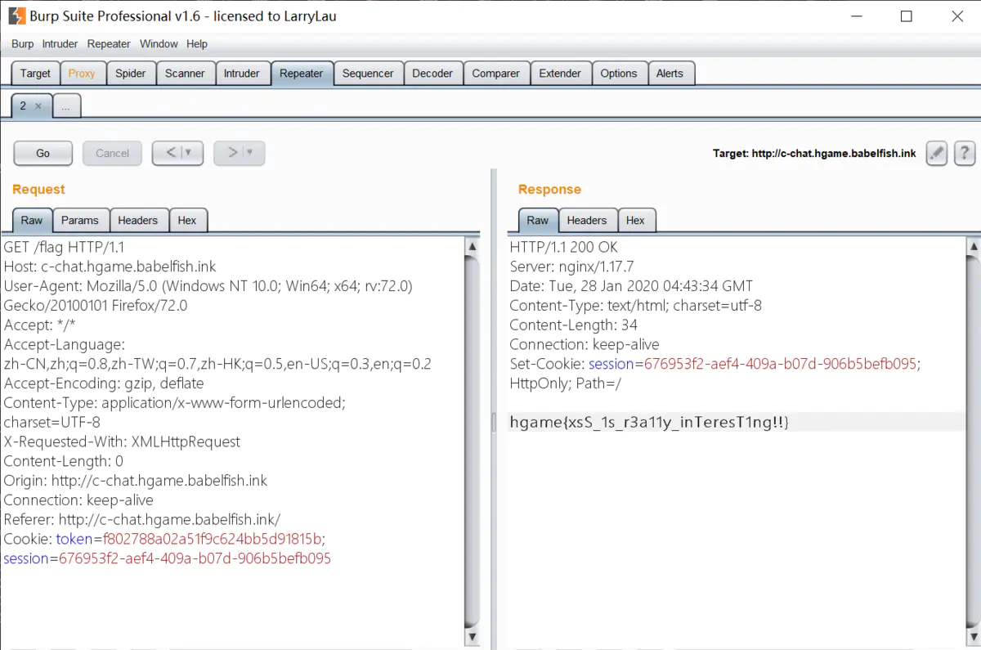Add a new Repeater tab
This screenshot has width=981, height=650.
[x=66, y=106]
